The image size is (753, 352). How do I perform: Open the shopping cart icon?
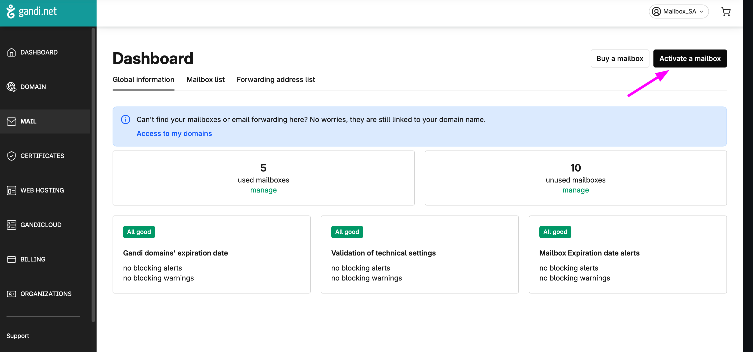pyautogui.click(x=726, y=12)
